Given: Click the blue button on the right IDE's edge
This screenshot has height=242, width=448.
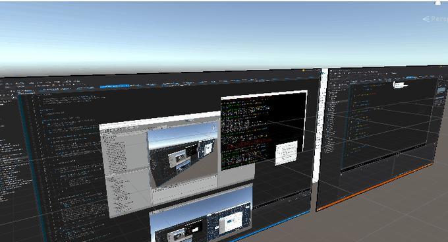Looking at the screenshot, I should (441, 91).
